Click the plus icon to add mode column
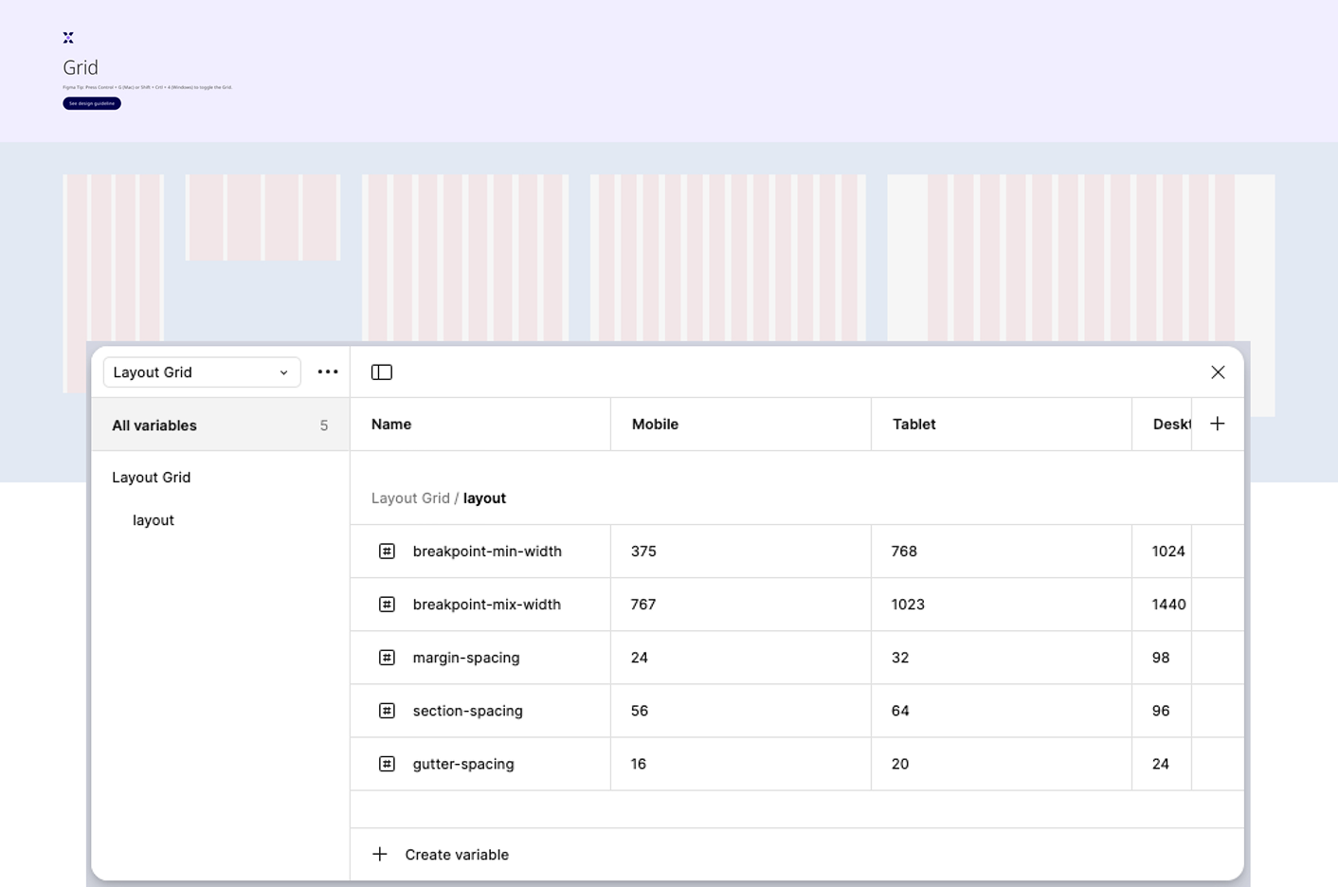Screen dimensions: 1338x887 click(1218, 424)
